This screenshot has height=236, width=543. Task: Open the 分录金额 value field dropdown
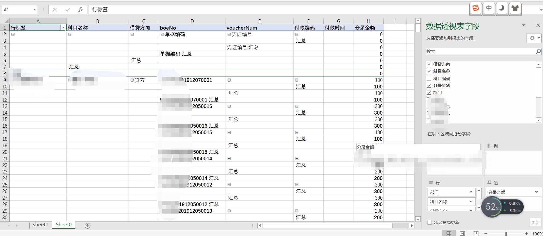pos(536,192)
